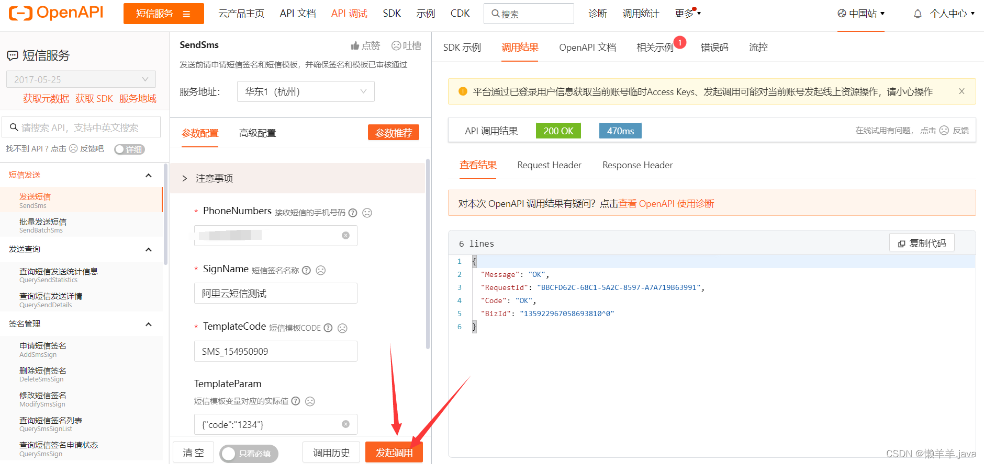Click the SignName input field
The height and width of the screenshot is (464, 984).
coord(276,293)
